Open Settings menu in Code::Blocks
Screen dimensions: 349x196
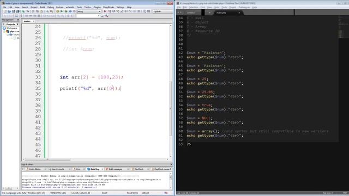(121, 7)
